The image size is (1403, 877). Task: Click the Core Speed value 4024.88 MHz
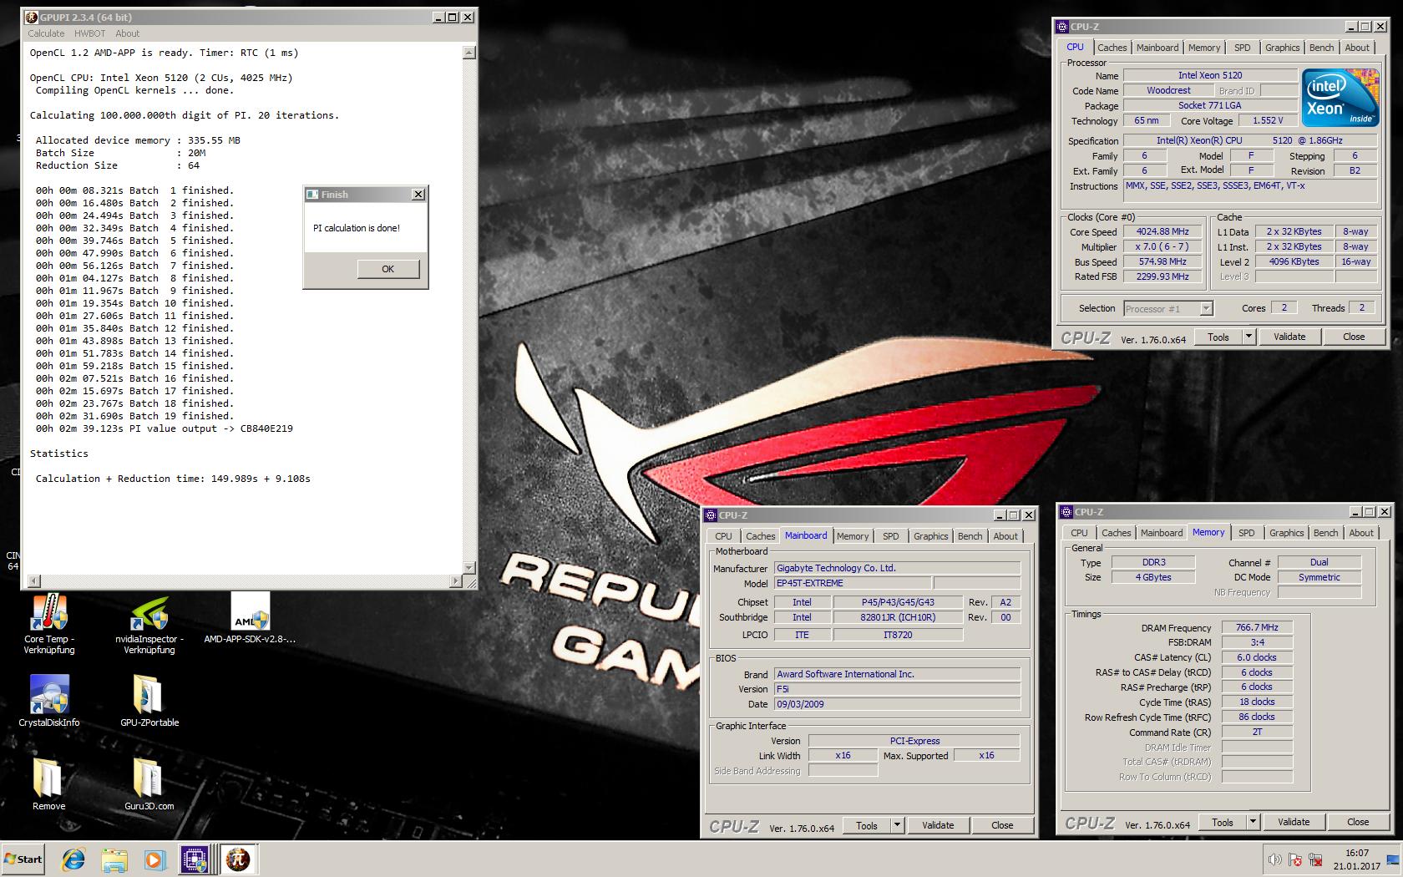pyautogui.click(x=1162, y=232)
